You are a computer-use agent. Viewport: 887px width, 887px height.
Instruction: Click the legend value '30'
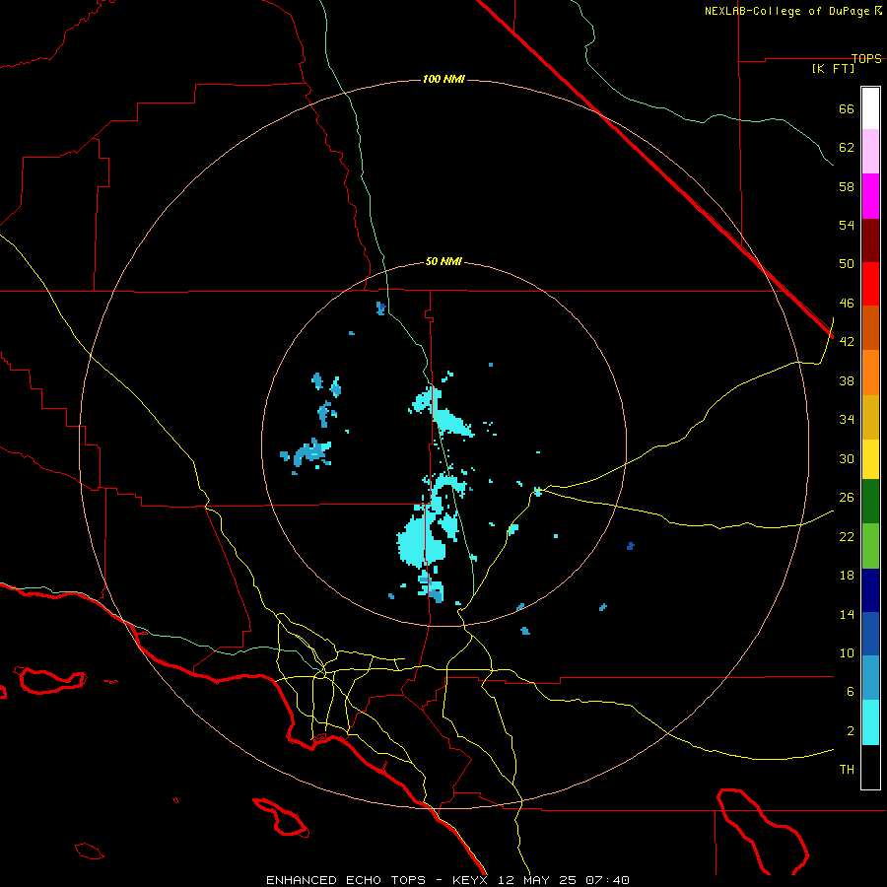(x=847, y=458)
